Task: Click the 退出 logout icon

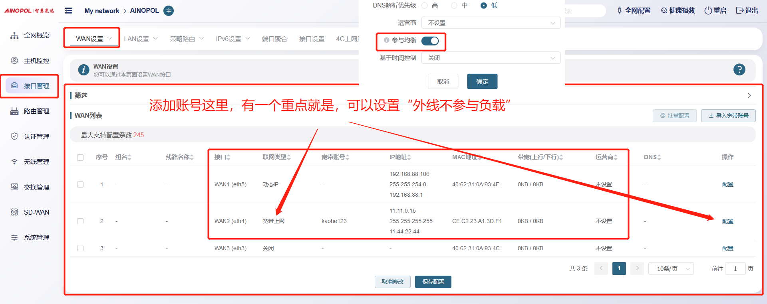Action: (740, 10)
